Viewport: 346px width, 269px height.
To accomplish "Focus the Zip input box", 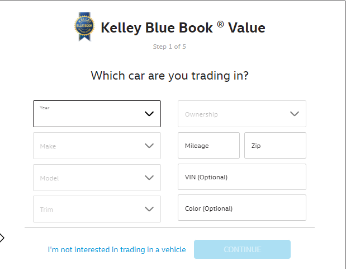I will tap(275, 145).
